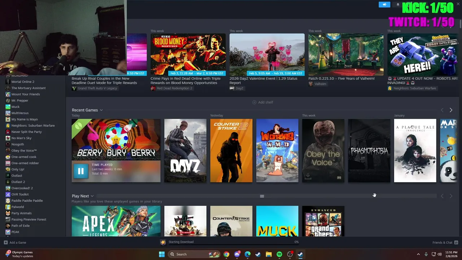The image size is (462, 260).
Task: Select MultiVersus game icon in sidebar
Action: coord(8,113)
